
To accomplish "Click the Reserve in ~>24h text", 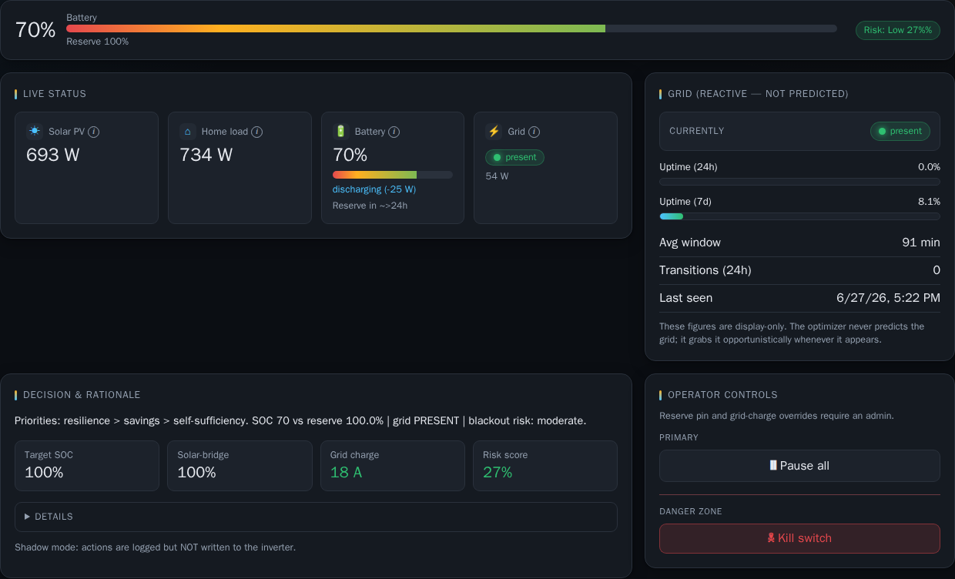I will point(370,206).
